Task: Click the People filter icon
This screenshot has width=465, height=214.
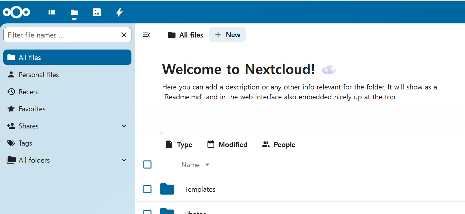Action: pos(266,144)
